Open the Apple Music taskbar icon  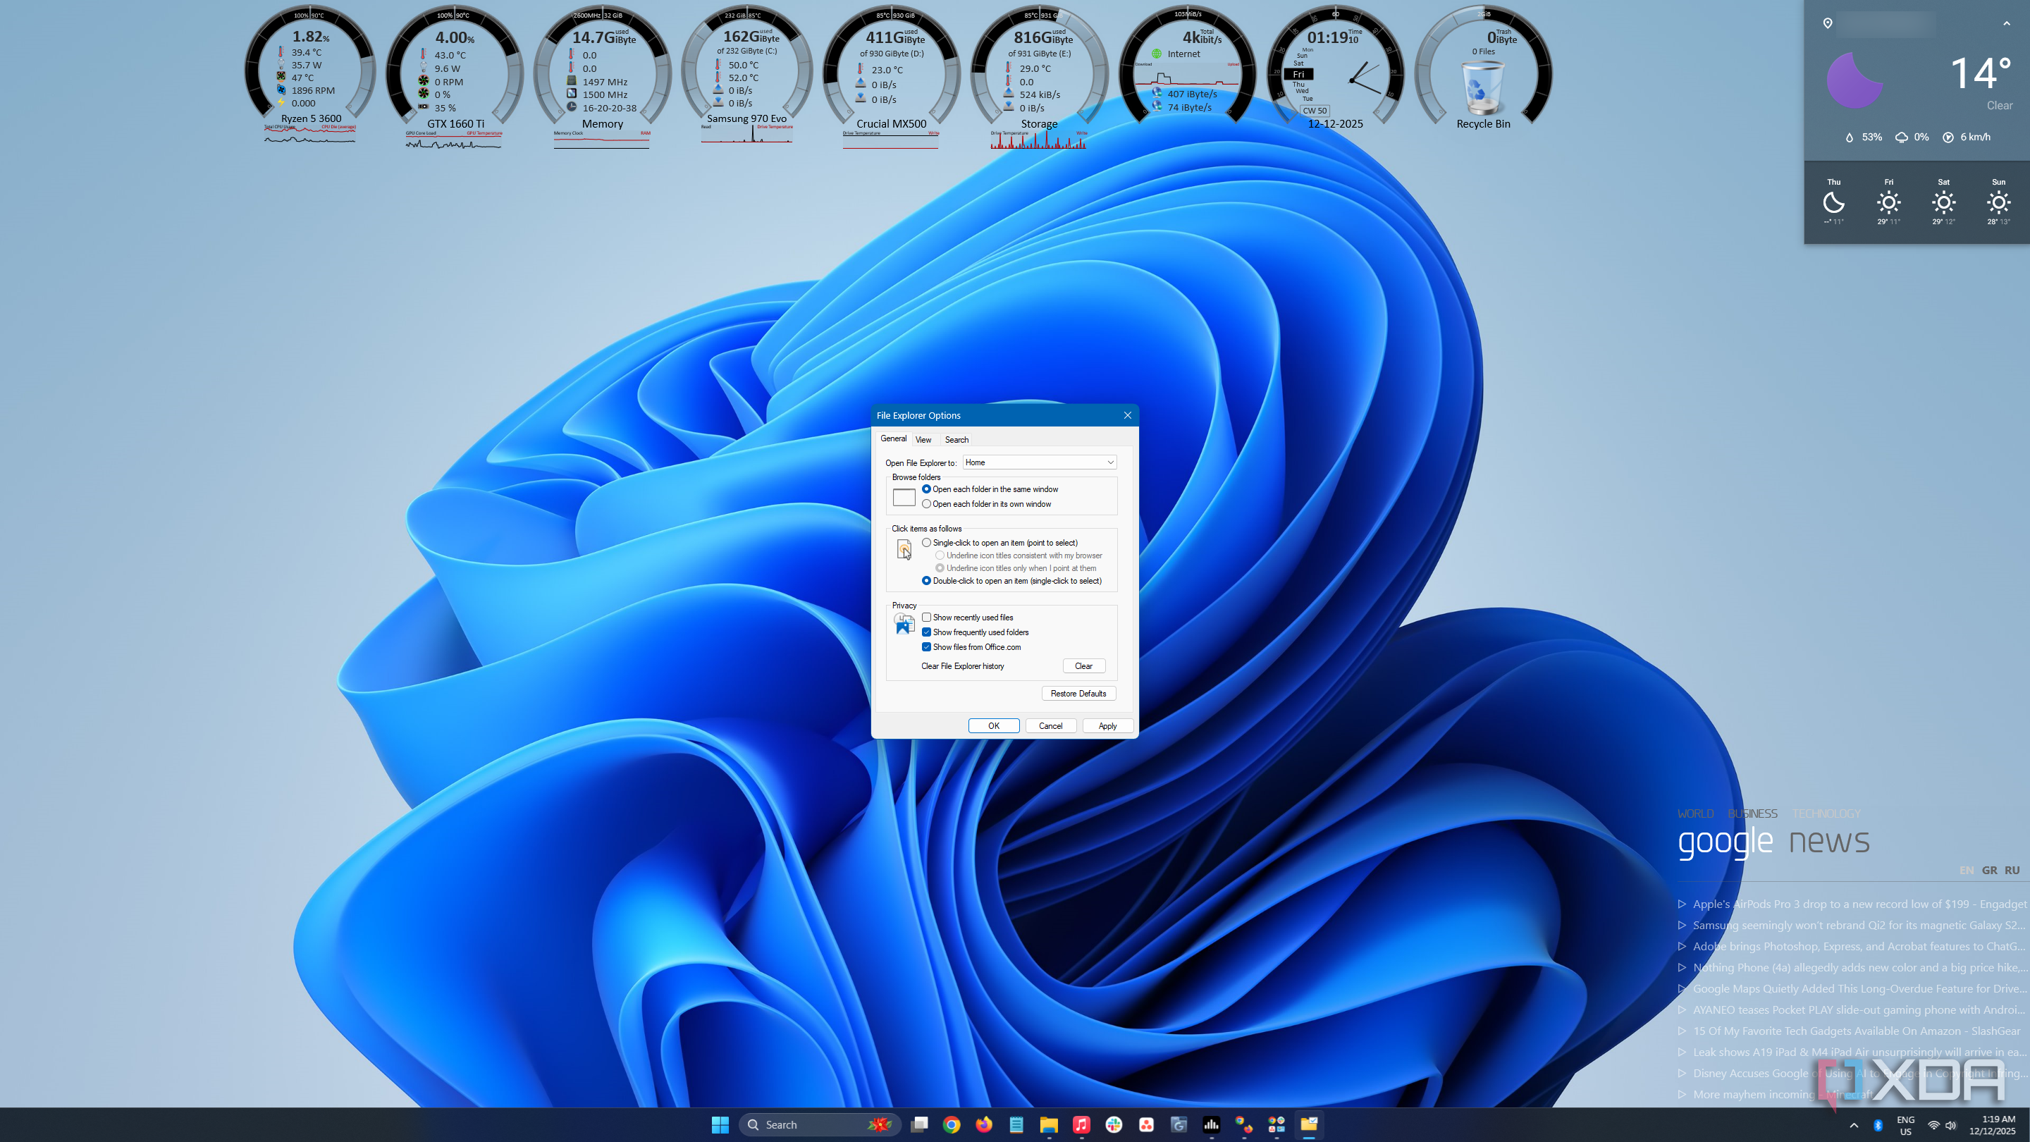1081,1124
